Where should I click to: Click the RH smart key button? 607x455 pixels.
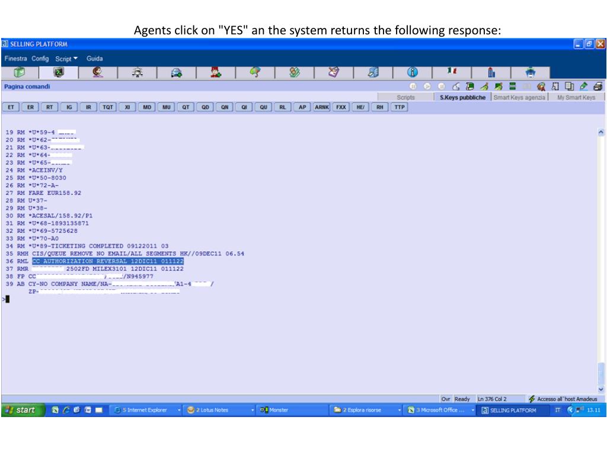pyautogui.click(x=380, y=107)
